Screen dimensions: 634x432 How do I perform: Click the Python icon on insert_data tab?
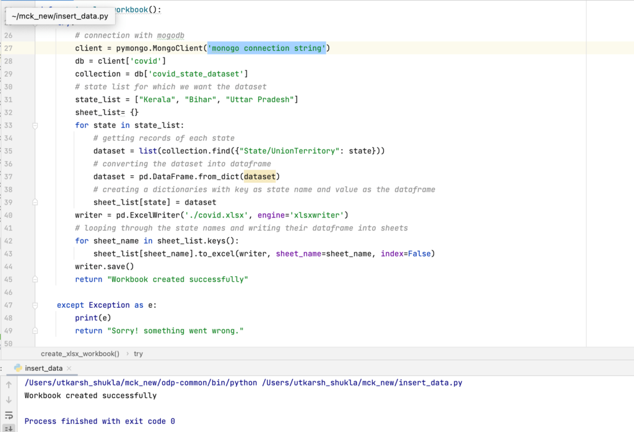18,368
